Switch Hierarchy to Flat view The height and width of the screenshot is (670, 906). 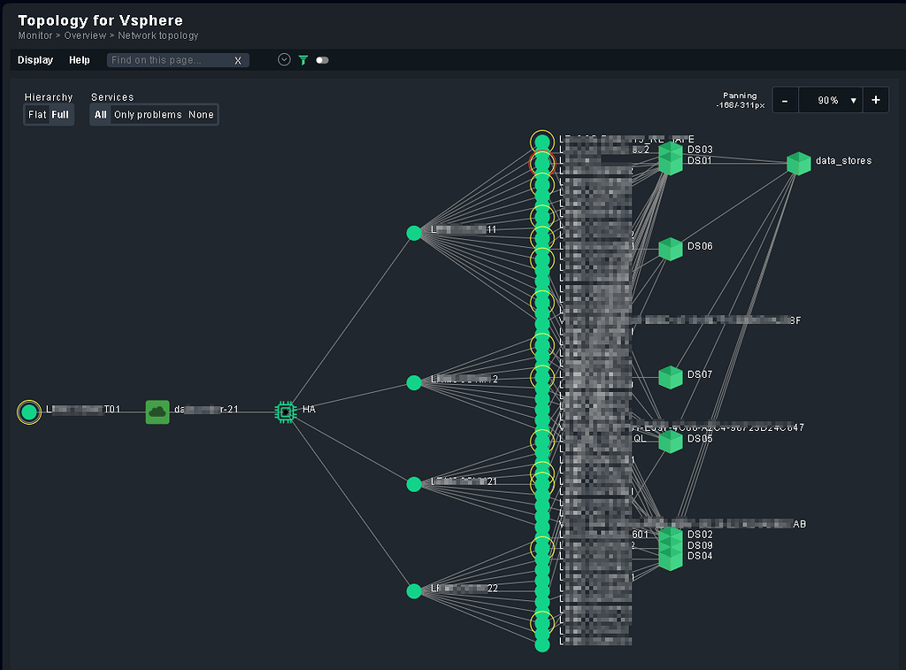35,114
